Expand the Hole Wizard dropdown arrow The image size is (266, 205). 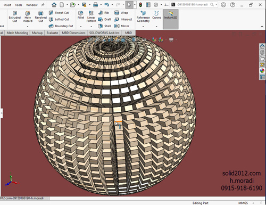tap(28, 27)
